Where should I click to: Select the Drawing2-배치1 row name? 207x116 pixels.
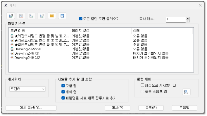pos(27,53)
